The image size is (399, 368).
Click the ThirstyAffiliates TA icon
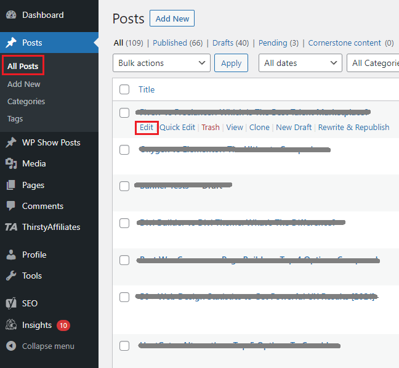click(11, 227)
